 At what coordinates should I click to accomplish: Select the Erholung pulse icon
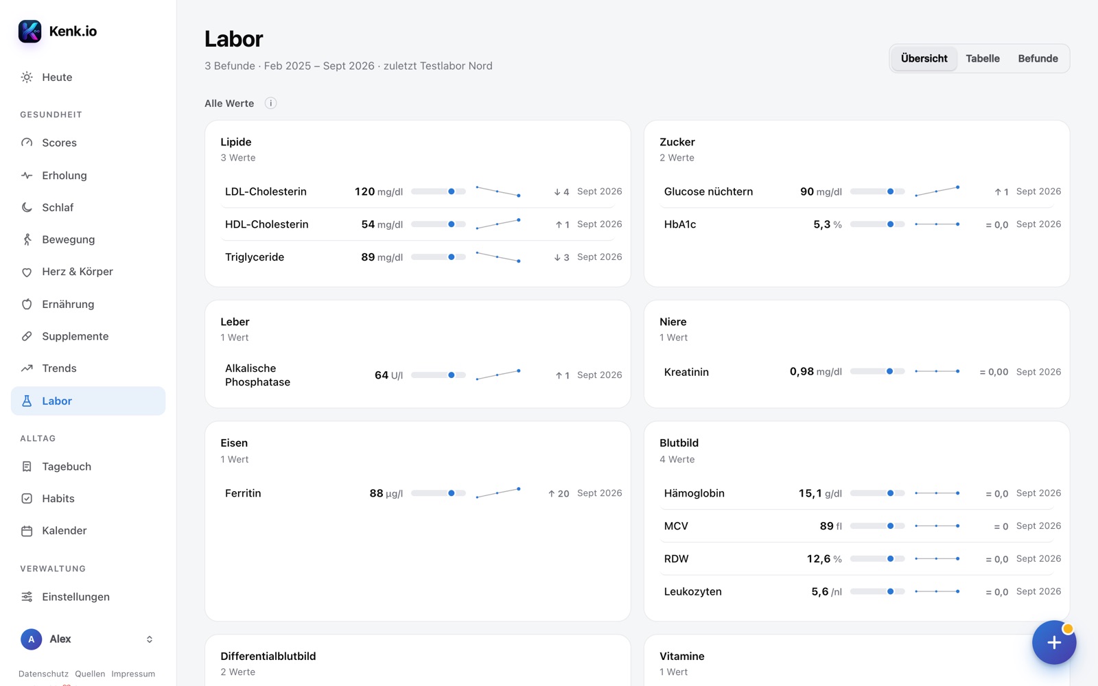click(x=27, y=176)
